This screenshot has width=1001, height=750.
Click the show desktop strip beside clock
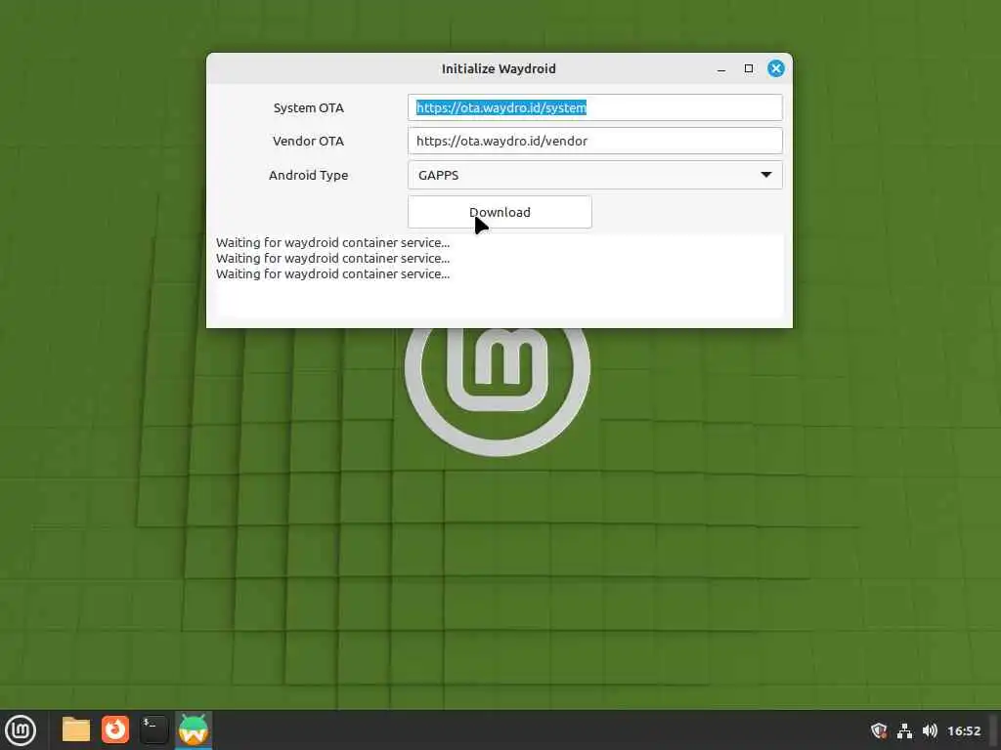click(x=994, y=730)
